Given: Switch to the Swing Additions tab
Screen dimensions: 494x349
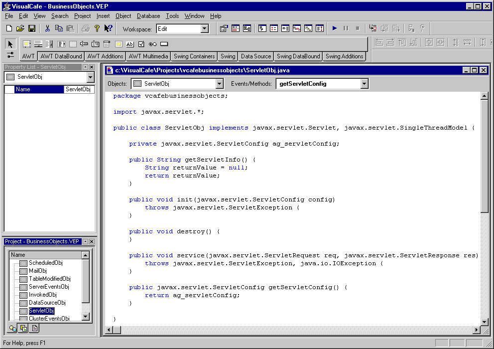Looking at the screenshot, I should (x=344, y=56).
